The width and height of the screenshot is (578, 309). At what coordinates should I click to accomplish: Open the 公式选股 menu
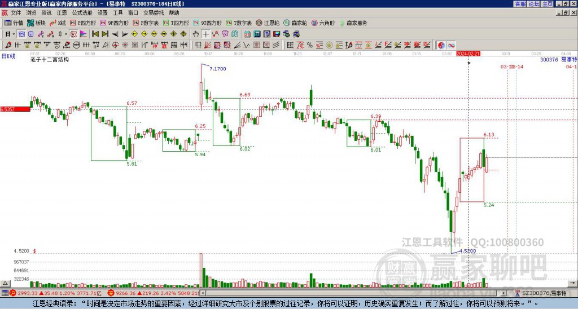[82, 13]
